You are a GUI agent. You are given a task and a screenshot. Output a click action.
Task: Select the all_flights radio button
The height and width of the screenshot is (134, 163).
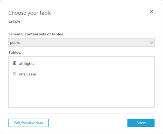15,63
